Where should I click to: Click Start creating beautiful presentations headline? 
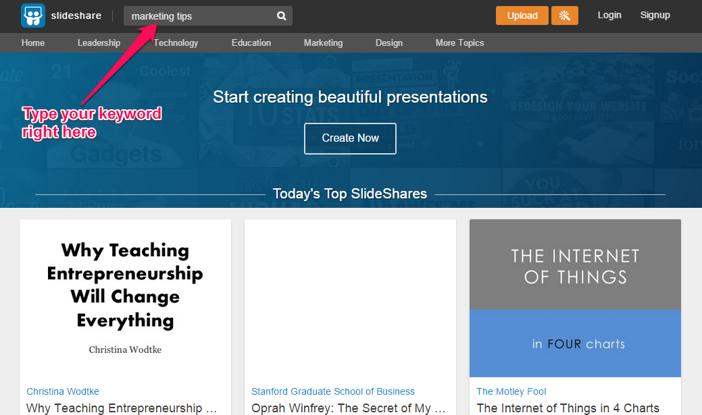tap(350, 97)
